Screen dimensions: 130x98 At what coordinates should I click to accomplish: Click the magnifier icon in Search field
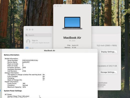(27, 35)
